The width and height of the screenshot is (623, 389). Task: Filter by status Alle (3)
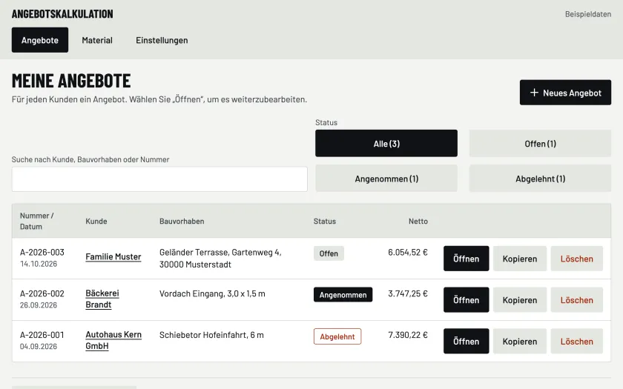click(x=386, y=143)
